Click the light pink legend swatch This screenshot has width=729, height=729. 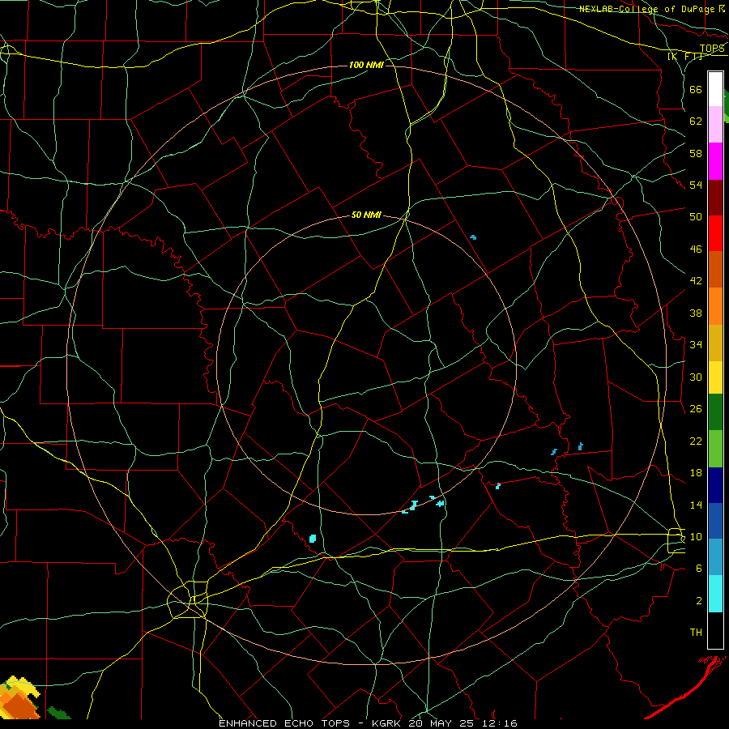pos(715,124)
